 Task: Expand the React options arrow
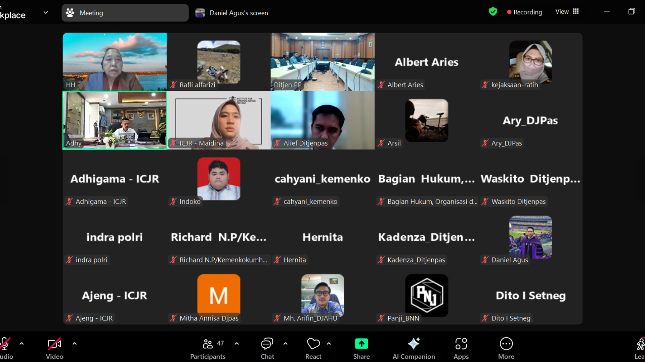pos(329,344)
